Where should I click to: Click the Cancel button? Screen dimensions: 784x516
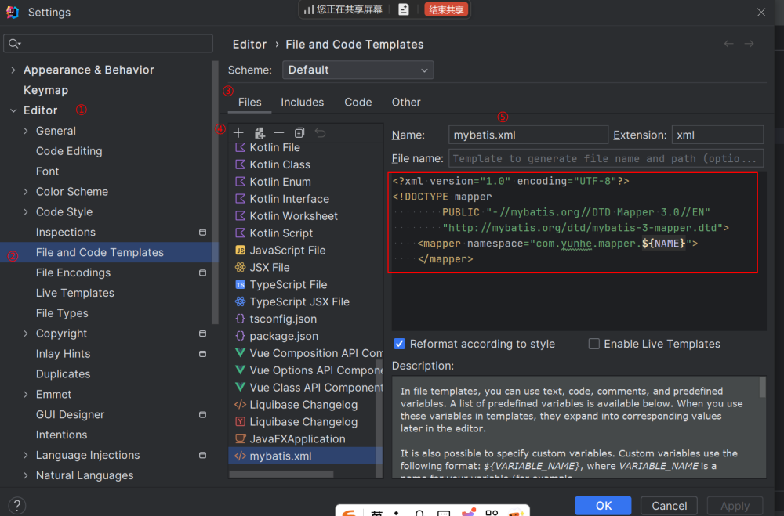click(669, 506)
